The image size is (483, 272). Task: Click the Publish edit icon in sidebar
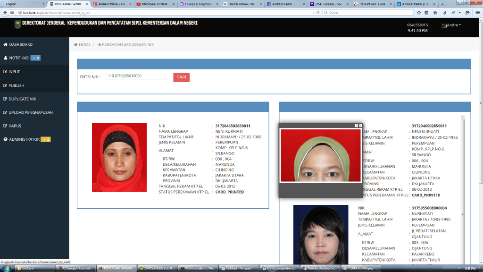tap(5, 85)
